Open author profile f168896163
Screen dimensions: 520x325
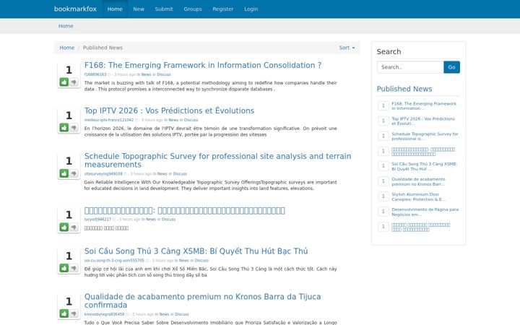[95, 74]
